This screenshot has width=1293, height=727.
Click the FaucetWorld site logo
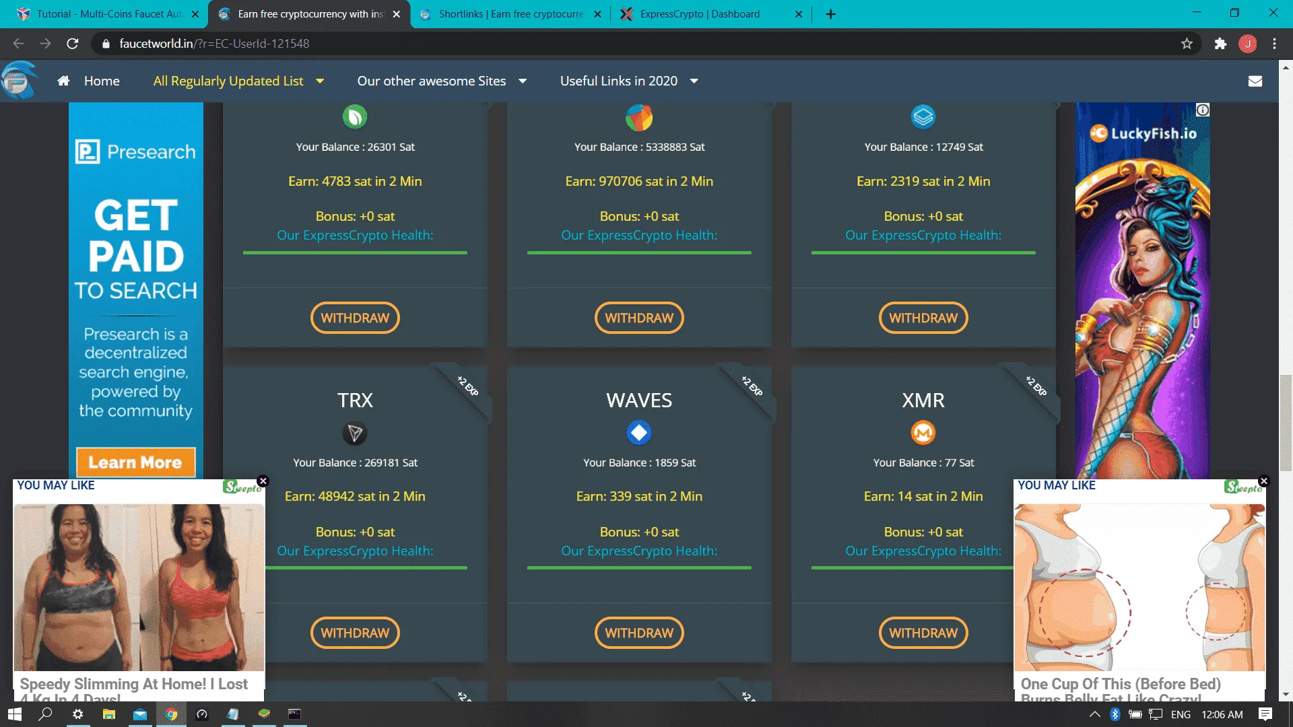pyautogui.click(x=19, y=80)
